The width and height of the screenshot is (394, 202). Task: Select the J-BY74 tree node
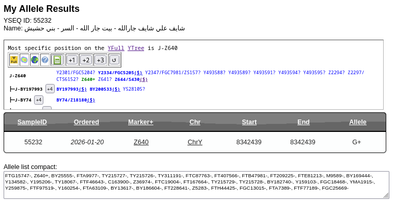[x=23, y=100]
